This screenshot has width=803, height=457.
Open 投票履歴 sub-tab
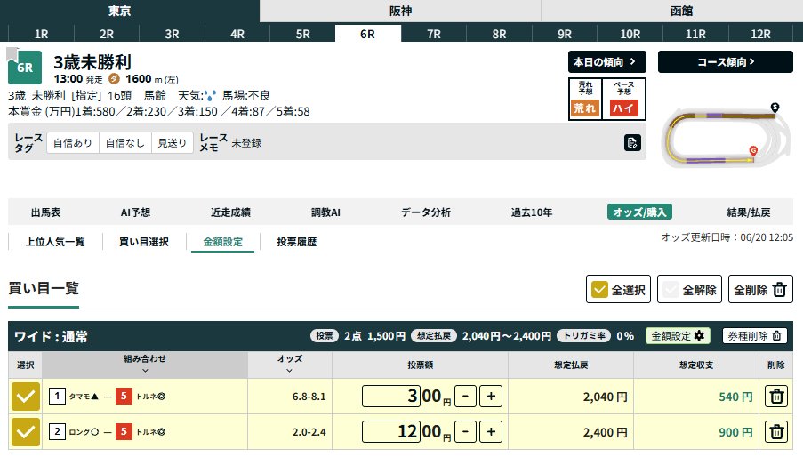[x=296, y=242]
